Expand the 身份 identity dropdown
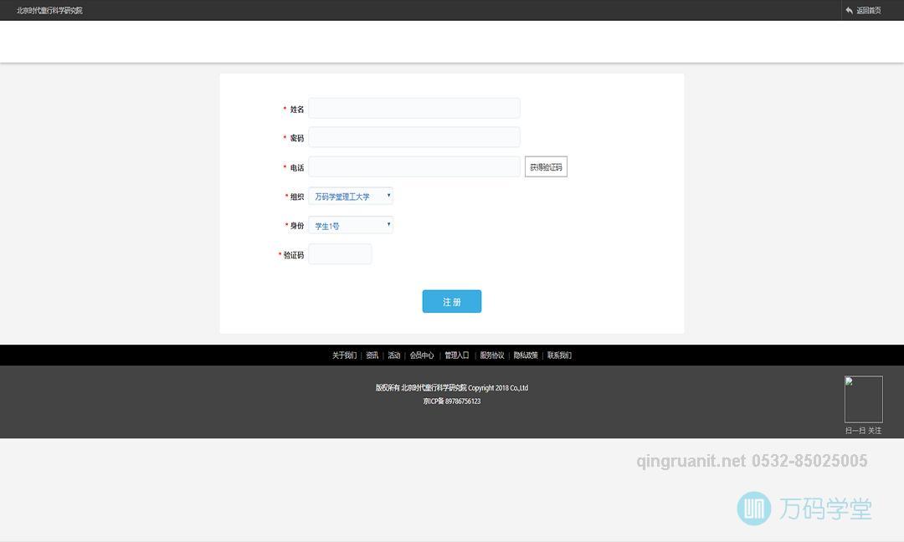Viewport: 904px width, 542px height. (351, 225)
